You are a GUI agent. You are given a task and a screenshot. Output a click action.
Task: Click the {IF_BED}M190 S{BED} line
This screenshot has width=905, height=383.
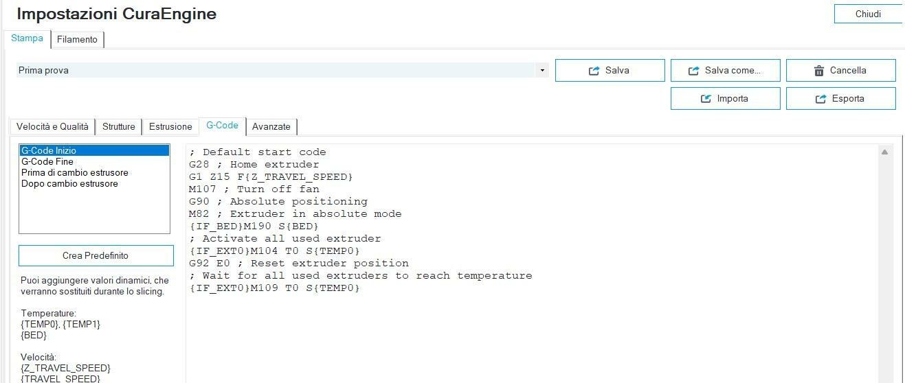254,226
